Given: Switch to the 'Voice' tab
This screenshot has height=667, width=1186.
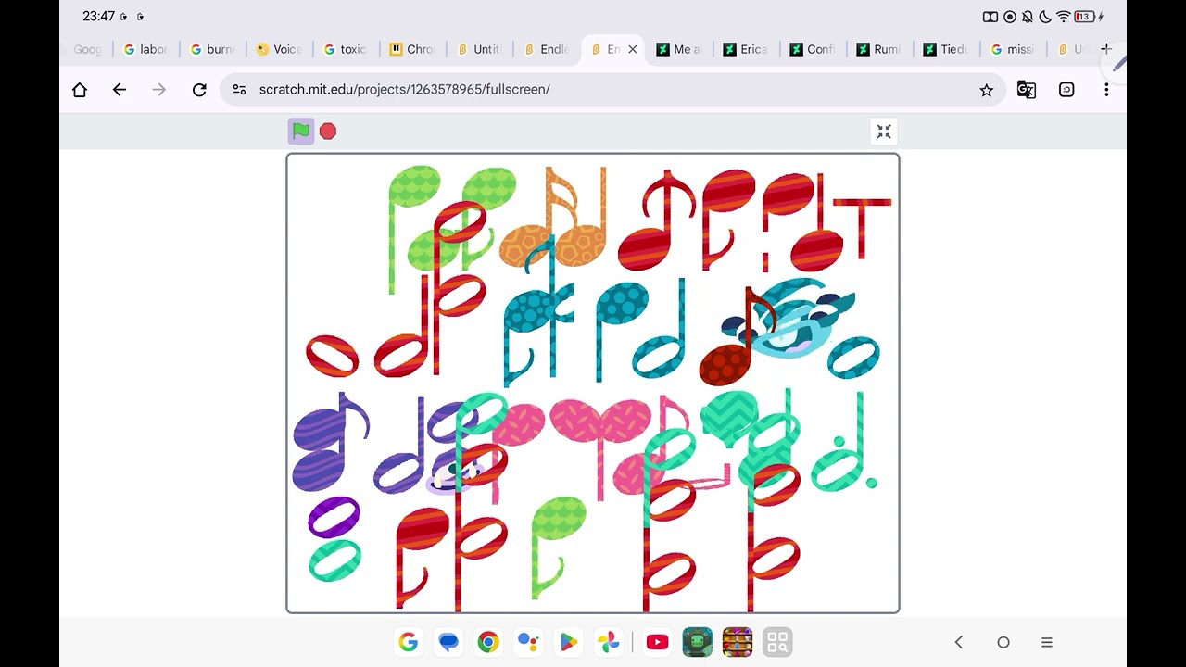Looking at the screenshot, I should [280, 49].
